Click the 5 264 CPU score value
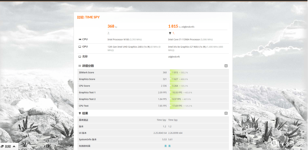 tap(175, 86)
